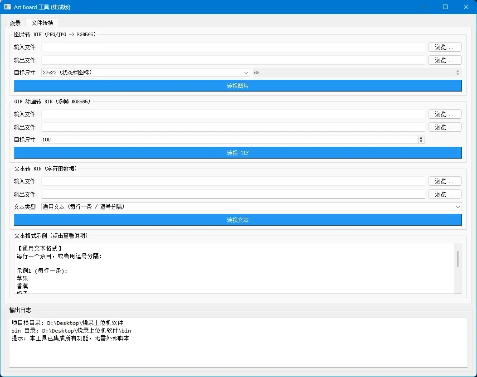Click inside the 输出日志 text area
This screenshot has height=377, width=477.
(x=238, y=343)
